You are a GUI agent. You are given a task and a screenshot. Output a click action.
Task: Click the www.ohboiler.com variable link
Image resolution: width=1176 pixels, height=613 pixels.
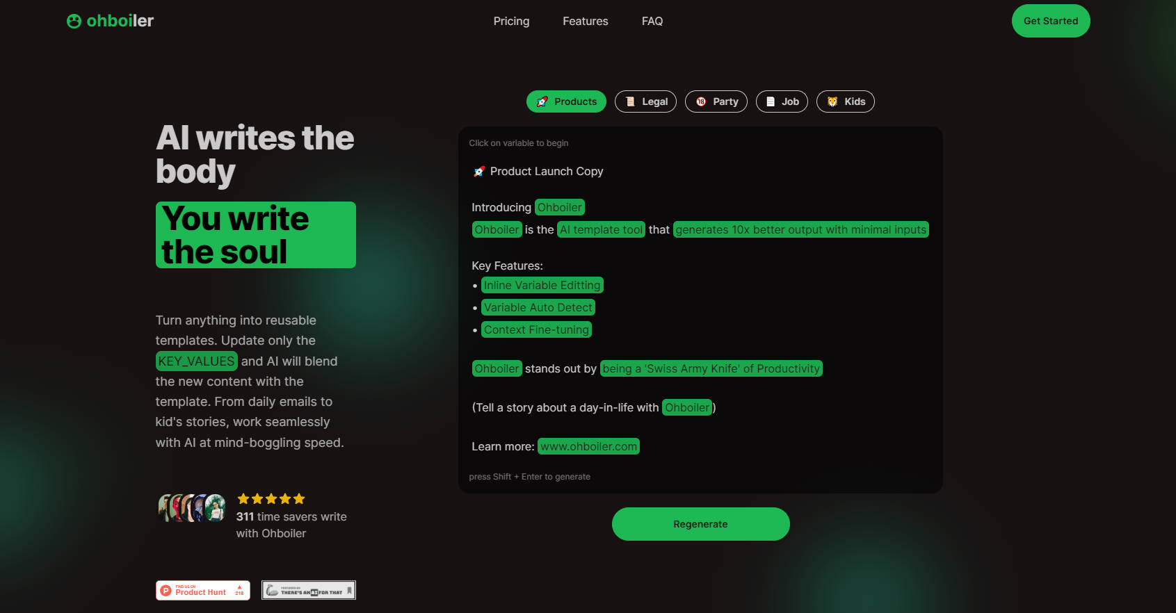point(588,446)
